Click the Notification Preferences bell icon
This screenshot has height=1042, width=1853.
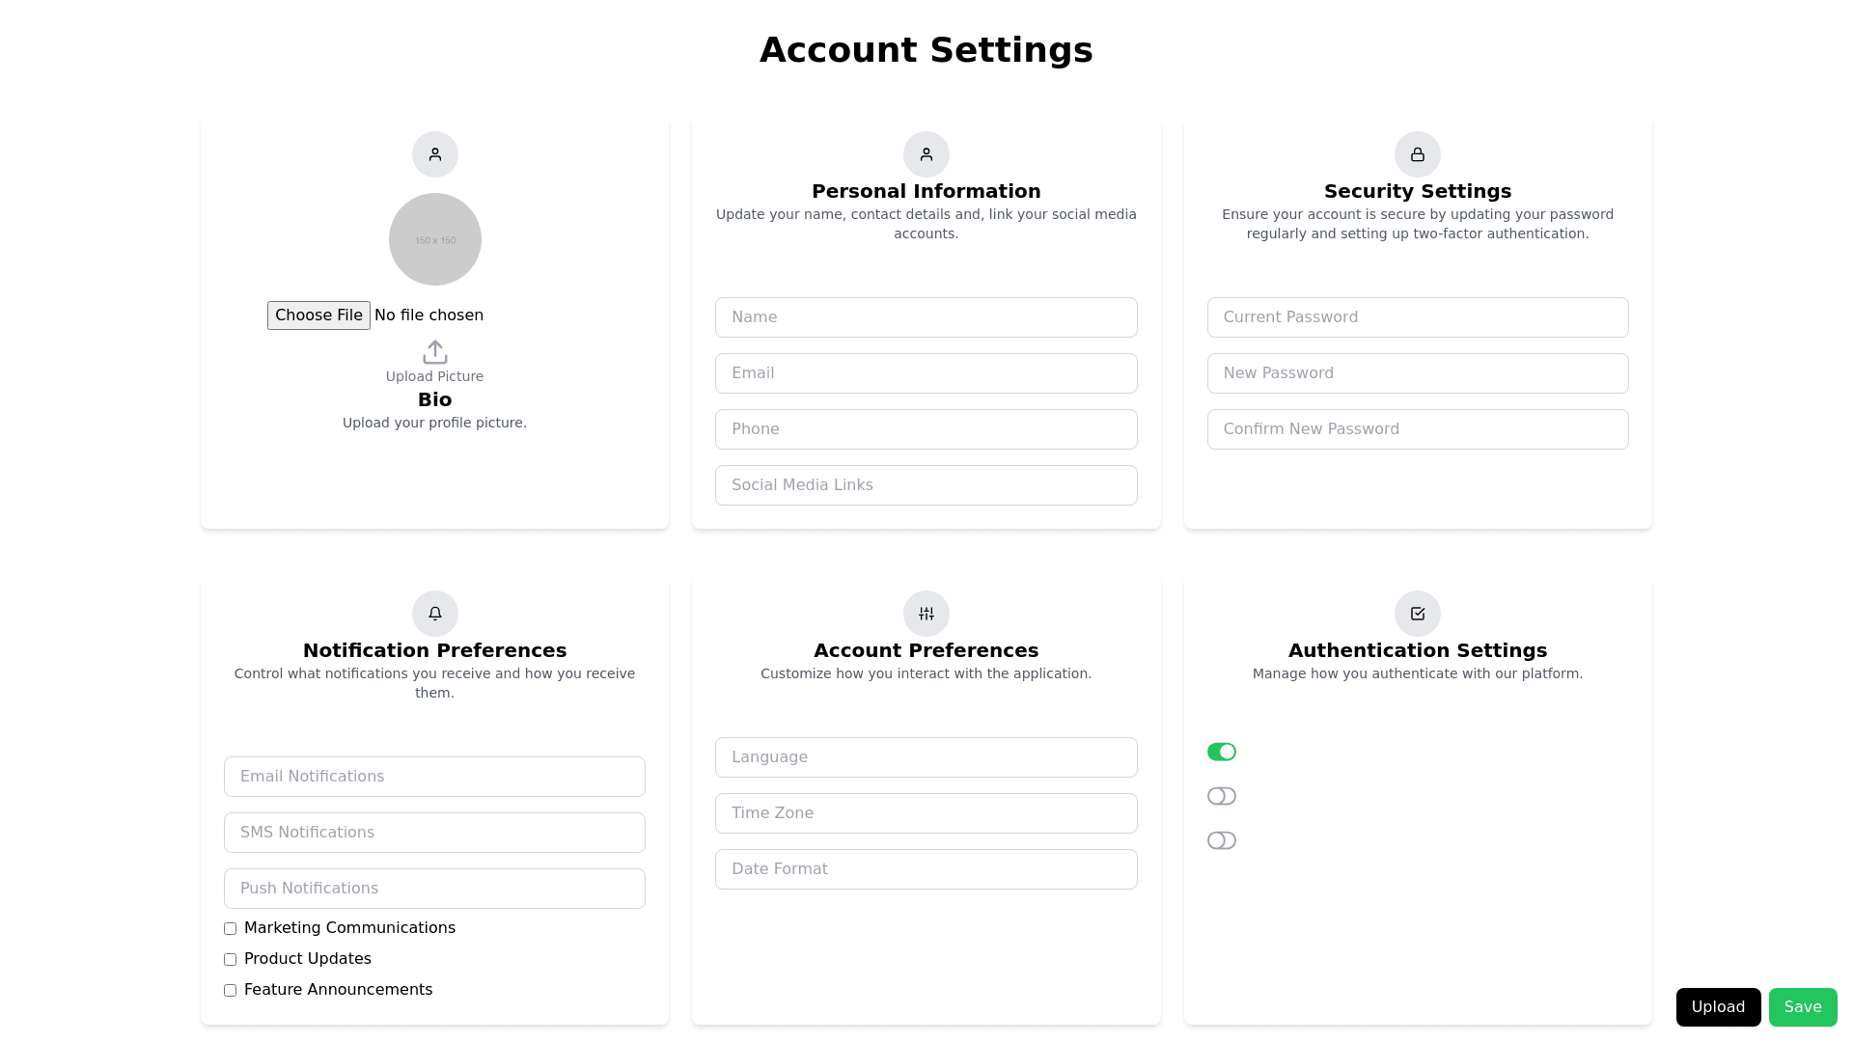coord(434,614)
